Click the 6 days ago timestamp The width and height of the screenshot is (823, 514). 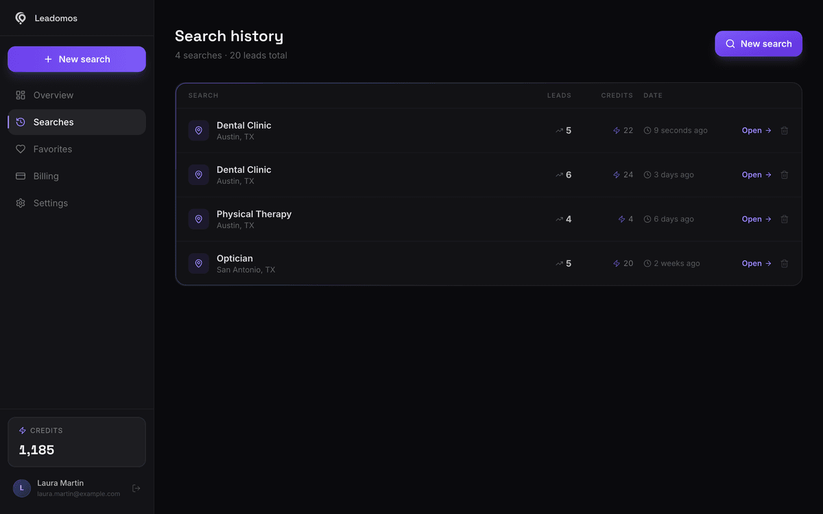tap(673, 219)
